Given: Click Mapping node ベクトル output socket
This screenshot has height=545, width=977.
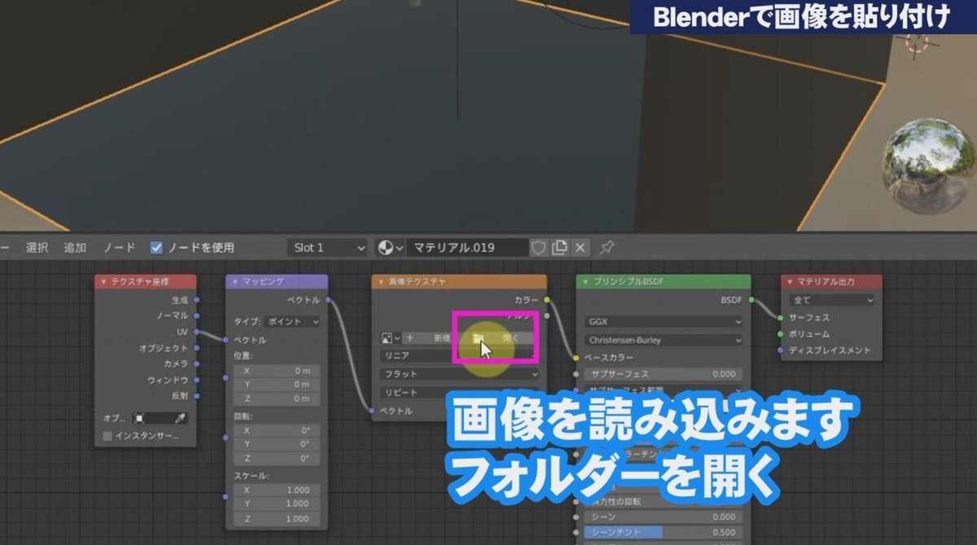Looking at the screenshot, I should pos(327,300).
